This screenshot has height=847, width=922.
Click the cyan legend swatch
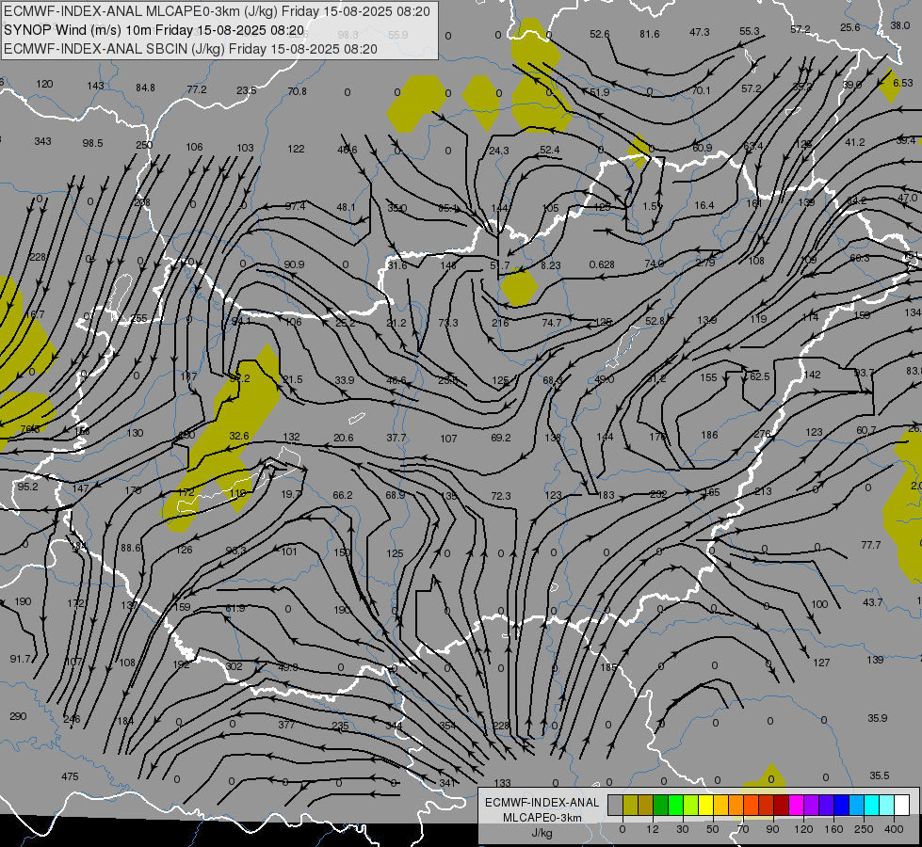pyautogui.click(x=871, y=805)
